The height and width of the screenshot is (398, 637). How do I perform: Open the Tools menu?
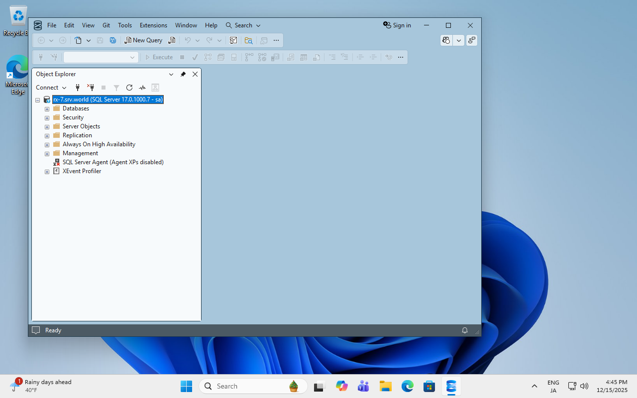(x=125, y=25)
